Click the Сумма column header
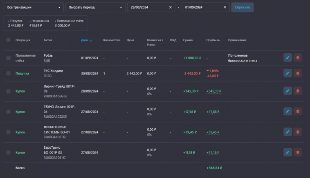Screen dimensions: 310x178 coord(188,40)
